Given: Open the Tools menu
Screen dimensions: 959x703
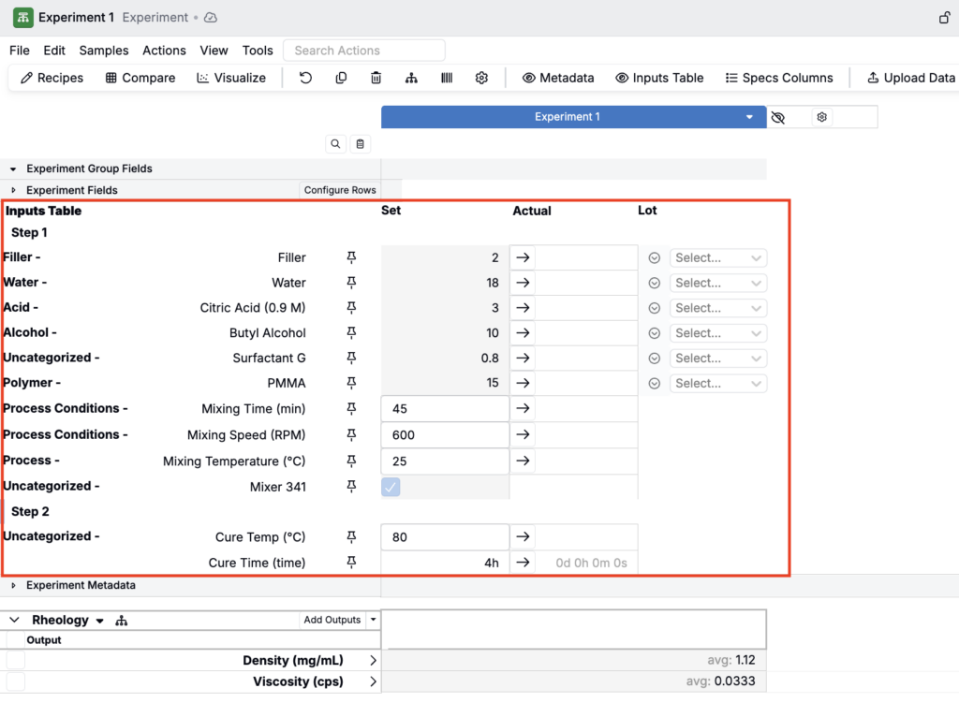Looking at the screenshot, I should [258, 51].
